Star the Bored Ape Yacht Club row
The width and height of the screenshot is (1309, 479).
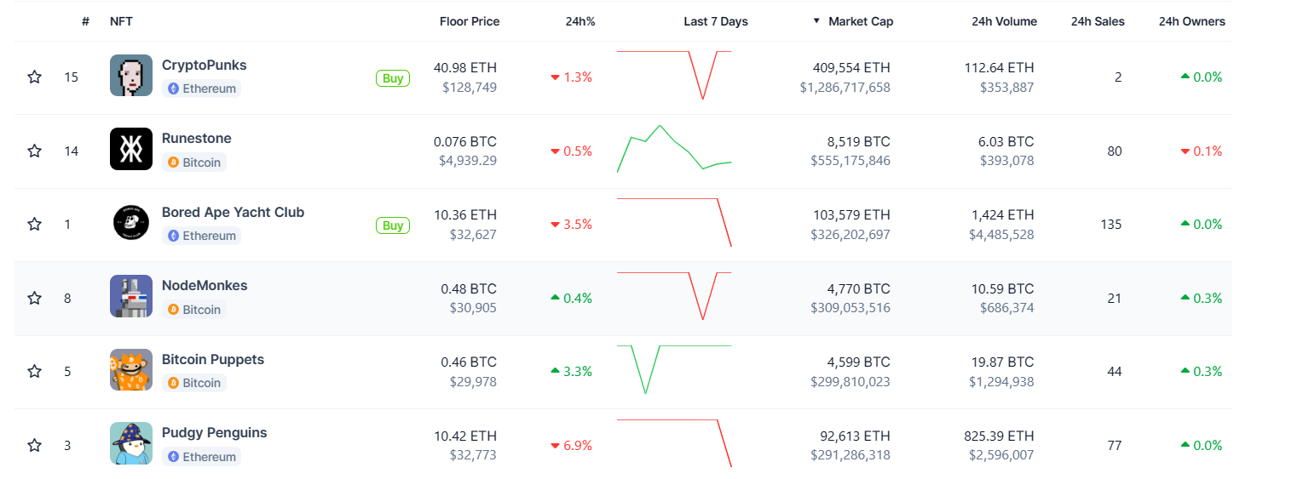pos(35,225)
